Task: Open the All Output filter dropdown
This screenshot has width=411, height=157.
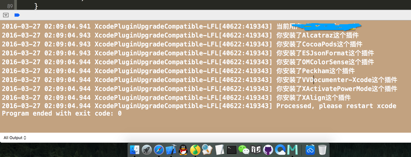Action: (15, 138)
